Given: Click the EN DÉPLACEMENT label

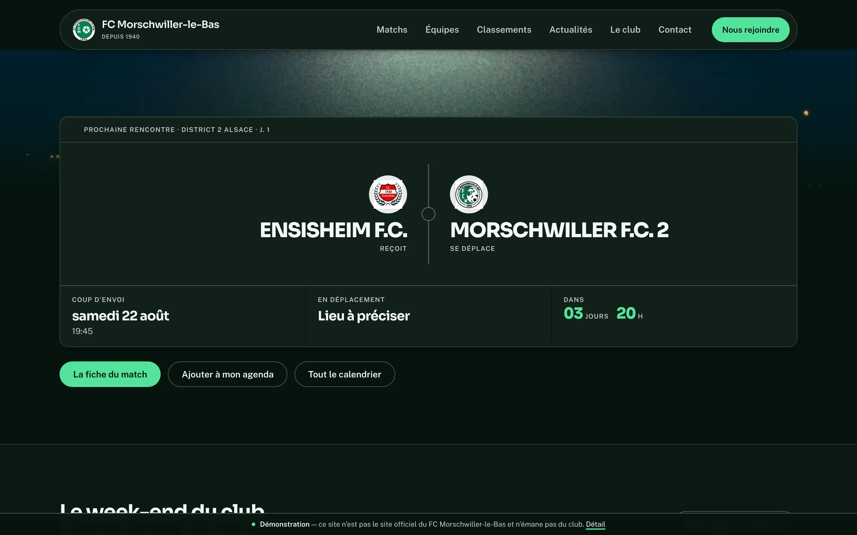Looking at the screenshot, I should coord(351,300).
